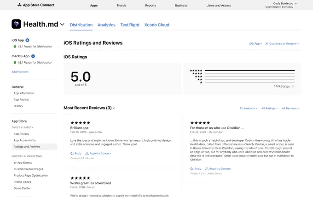Switch to the TestFlight tab
The height and width of the screenshot is (197, 313).
pos(130,25)
